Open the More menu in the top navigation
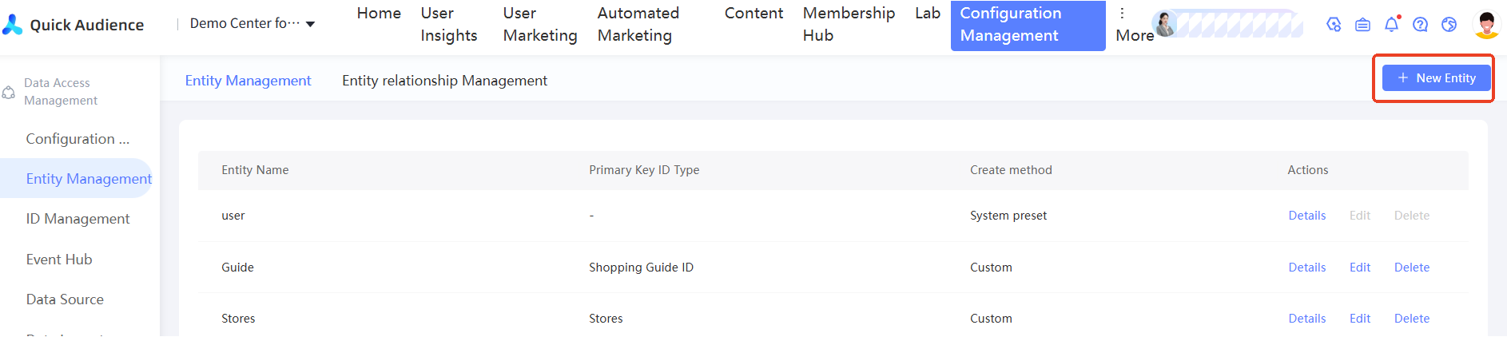Viewport: 1507px width, 337px height. pyautogui.click(x=1131, y=25)
